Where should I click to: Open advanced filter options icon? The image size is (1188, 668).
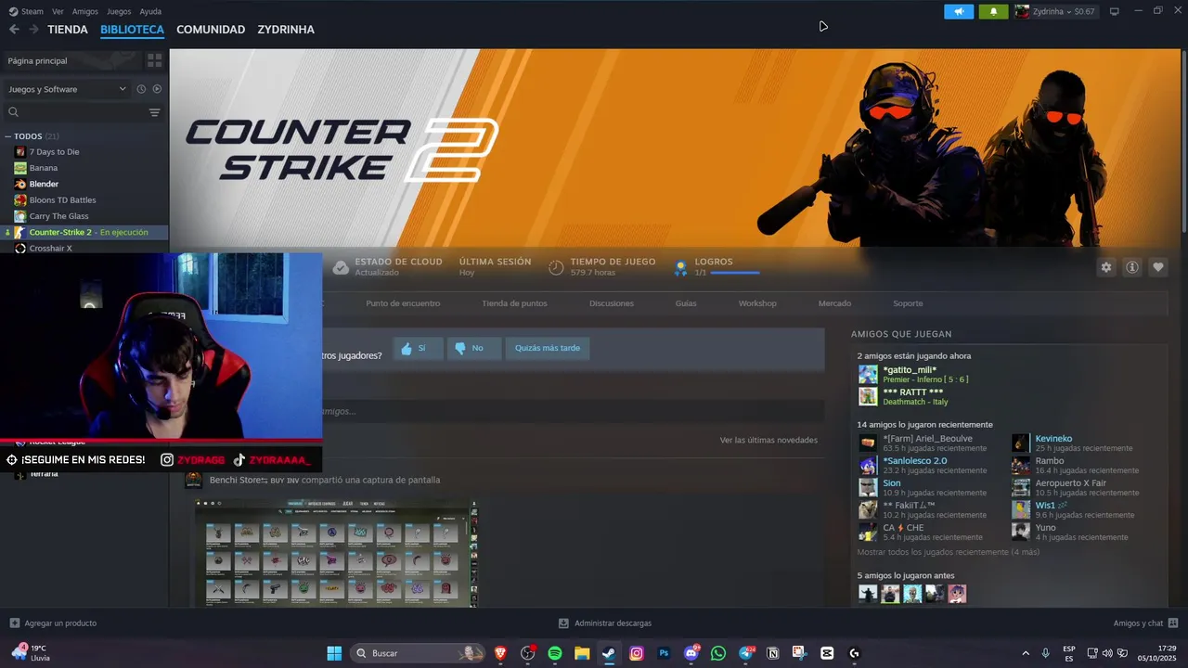(154, 112)
